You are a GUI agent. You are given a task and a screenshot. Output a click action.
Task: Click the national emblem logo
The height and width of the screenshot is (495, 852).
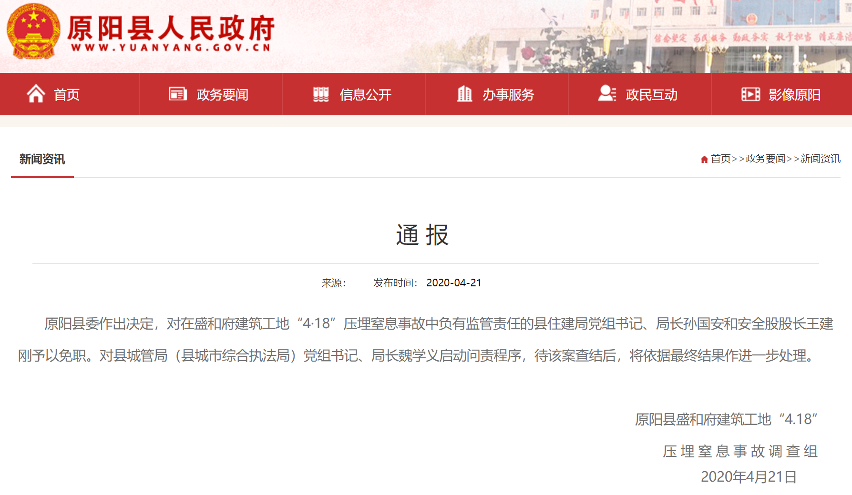pyautogui.click(x=33, y=32)
